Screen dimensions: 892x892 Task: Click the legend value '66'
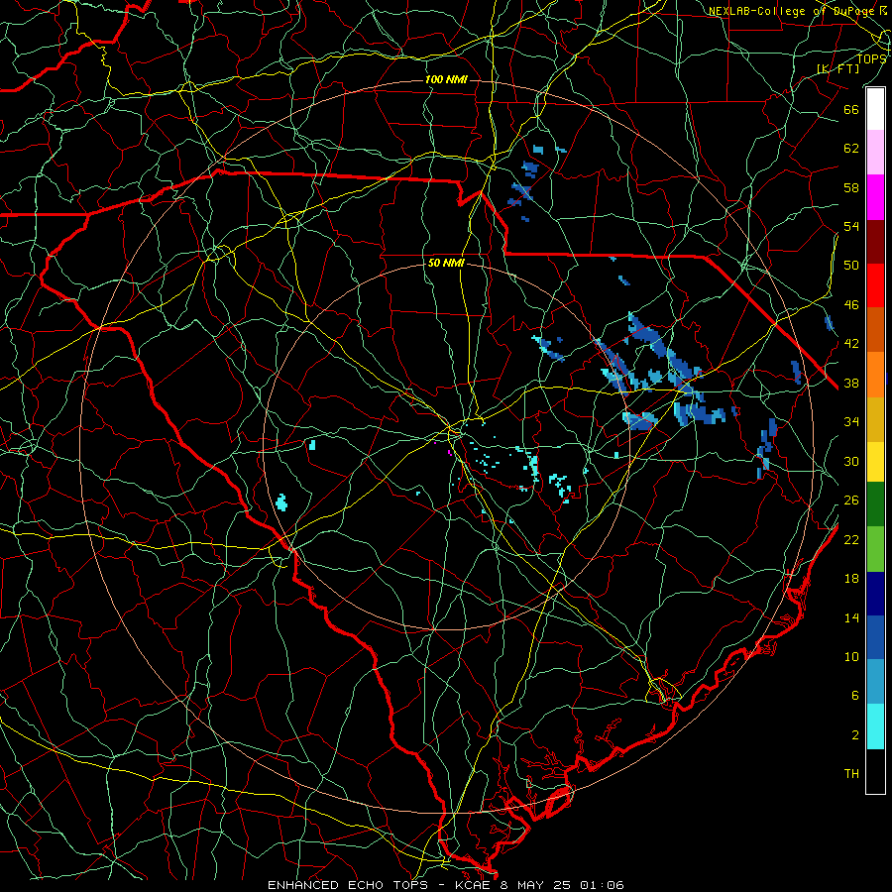click(851, 109)
